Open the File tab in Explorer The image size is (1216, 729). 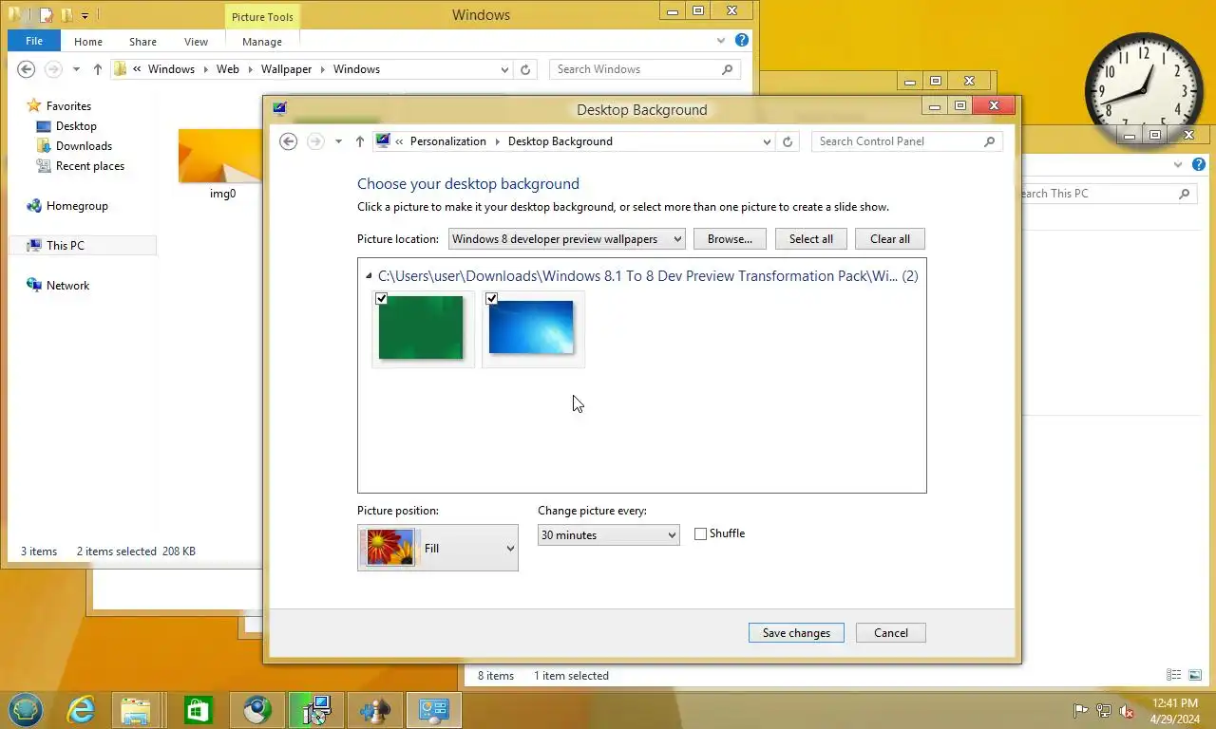point(34,41)
